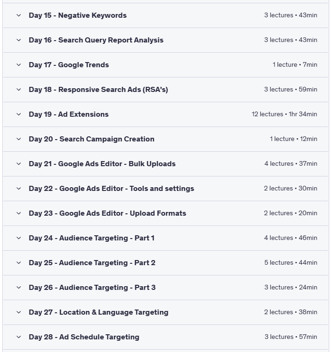This screenshot has width=332, height=352.
Task: Click the 3 lectures 57min label
Action: click(290, 337)
